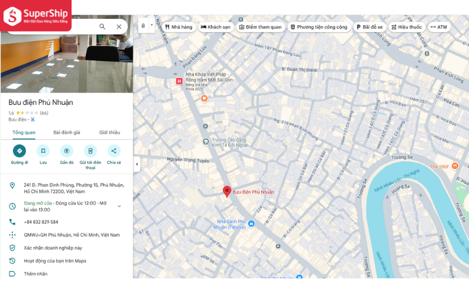This screenshot has height=293, width=469.
Task: Click the bus stop icon near D. Cô Giang
Action: click(278, 246)
